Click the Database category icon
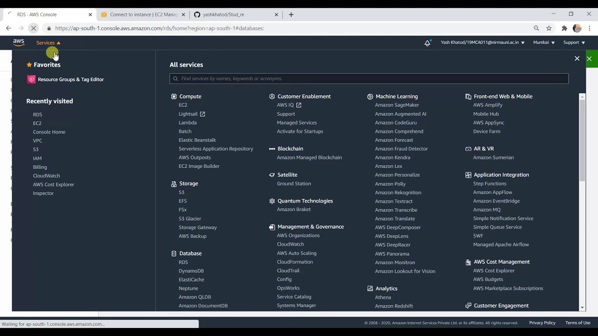 click(174, 253)
